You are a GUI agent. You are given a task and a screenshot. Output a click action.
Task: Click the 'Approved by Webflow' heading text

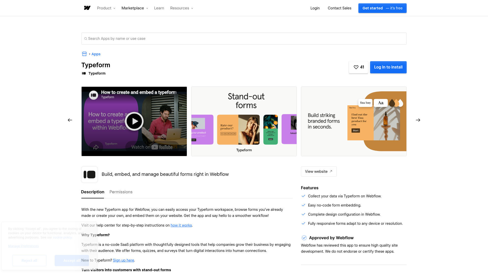pyautogui.click(x=331, y=238)
